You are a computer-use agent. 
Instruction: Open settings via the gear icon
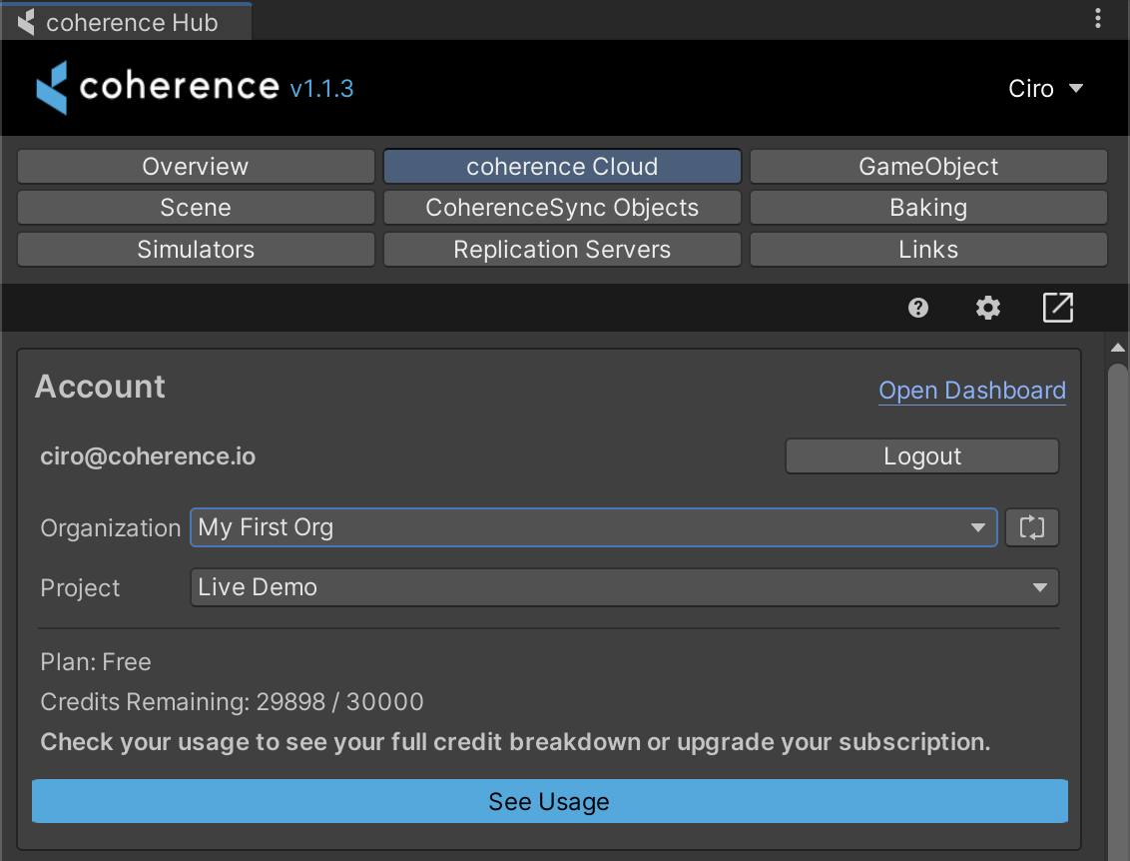point(987,308)
